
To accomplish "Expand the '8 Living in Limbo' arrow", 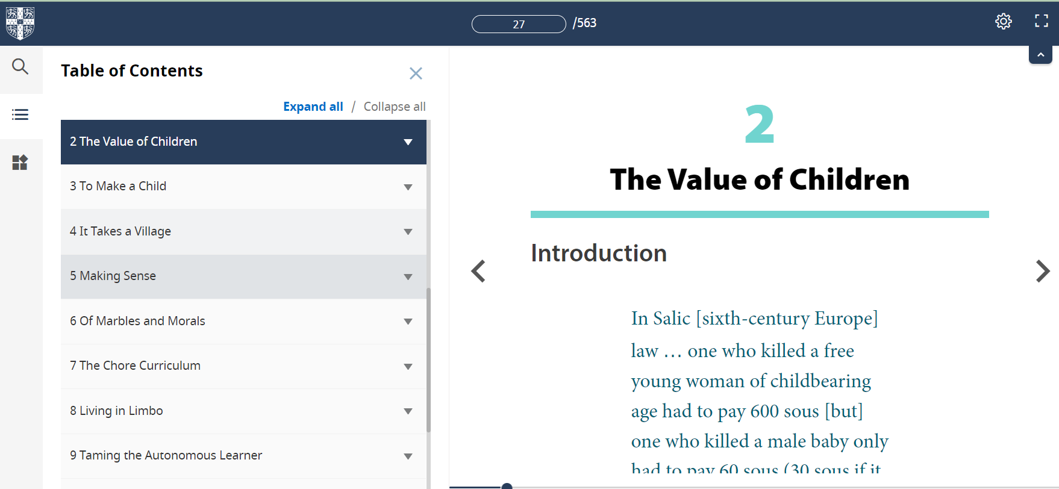I will 408,411.
